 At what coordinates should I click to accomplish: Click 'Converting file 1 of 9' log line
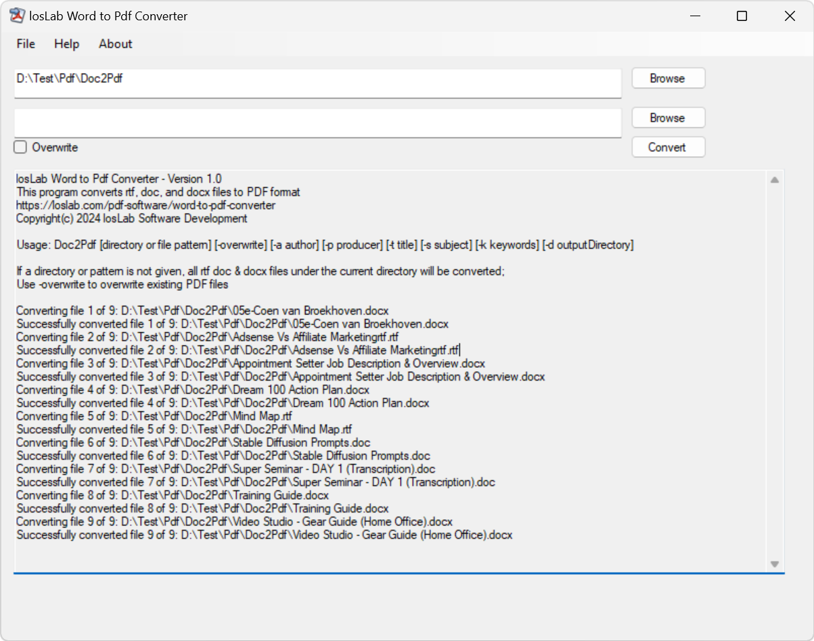point(202,311)
